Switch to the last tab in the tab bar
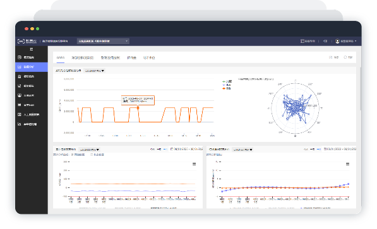Image resolution: width=377 pixels, height=229 pixels. tap(149, 57)
